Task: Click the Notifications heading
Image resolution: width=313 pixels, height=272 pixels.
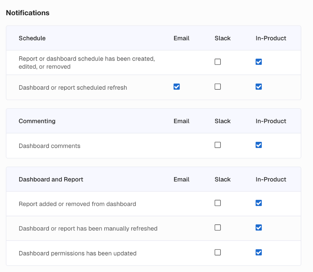Action: (x=28, y=13)
